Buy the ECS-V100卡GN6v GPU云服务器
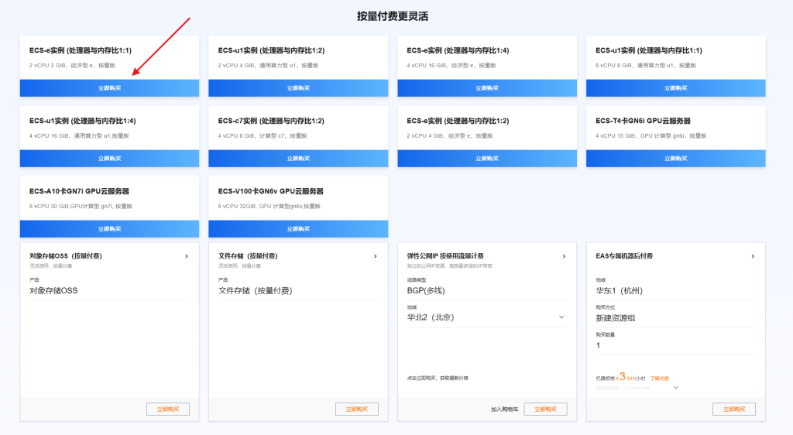Image resolution: width=793 pixels, height=435 pixels. (x=298, y=229)
